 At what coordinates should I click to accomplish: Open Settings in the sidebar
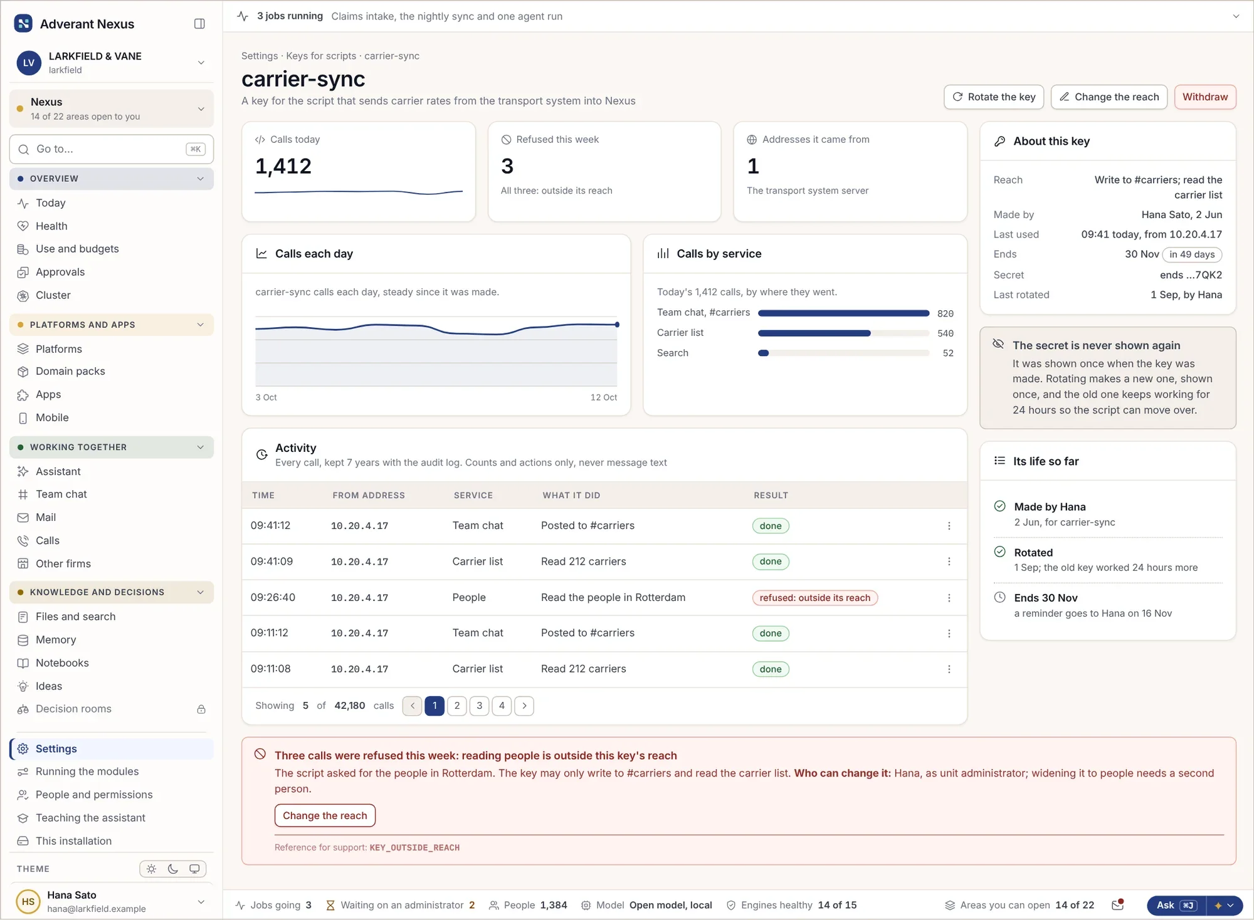[112, 749]
